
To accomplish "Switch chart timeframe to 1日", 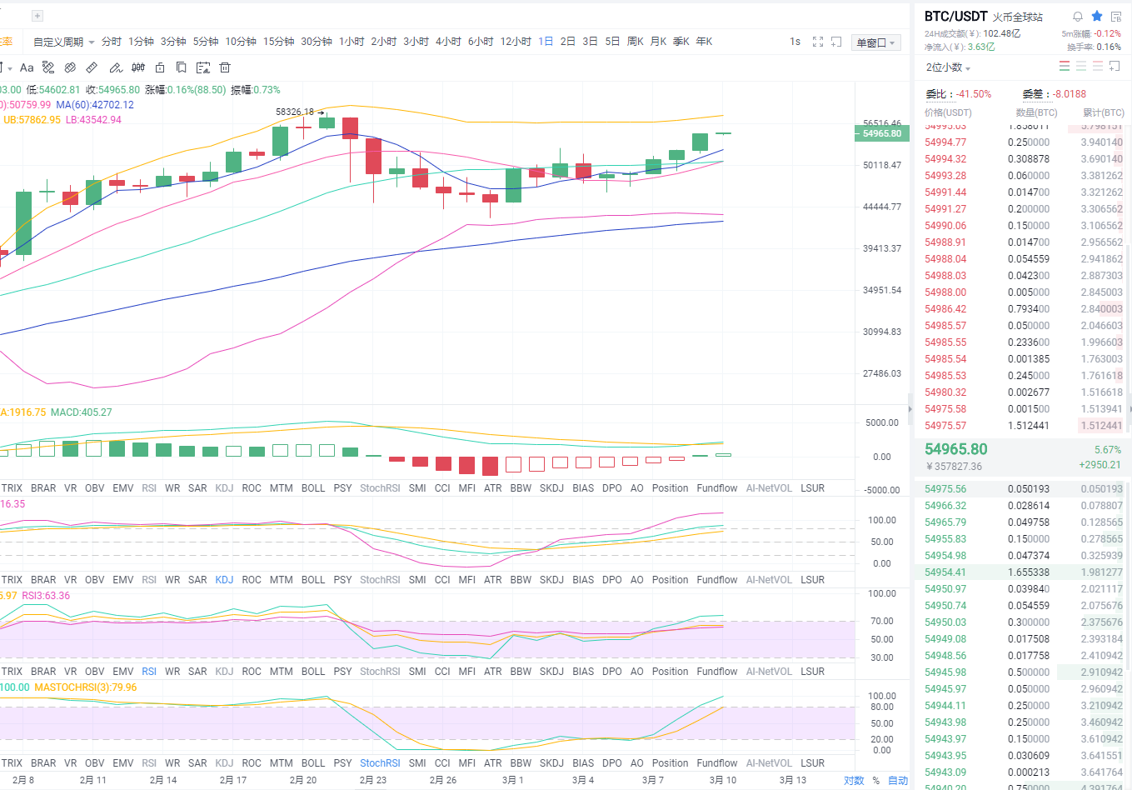I will 546,41.
